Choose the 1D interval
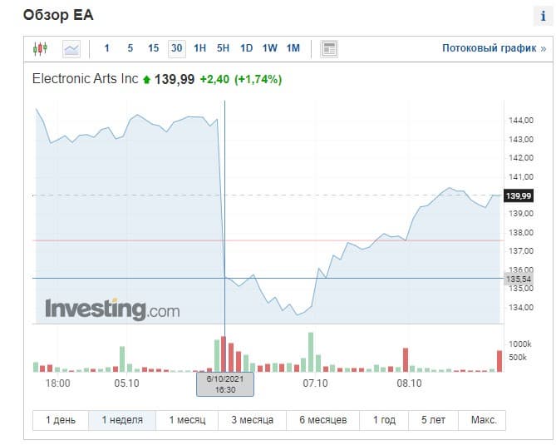The height and width of the screenshot is (445, 556). (x=246, y=48)
